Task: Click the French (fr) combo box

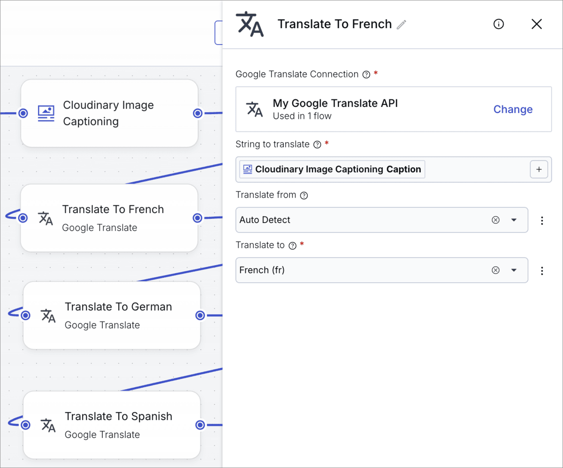Action: pos(381,270)
